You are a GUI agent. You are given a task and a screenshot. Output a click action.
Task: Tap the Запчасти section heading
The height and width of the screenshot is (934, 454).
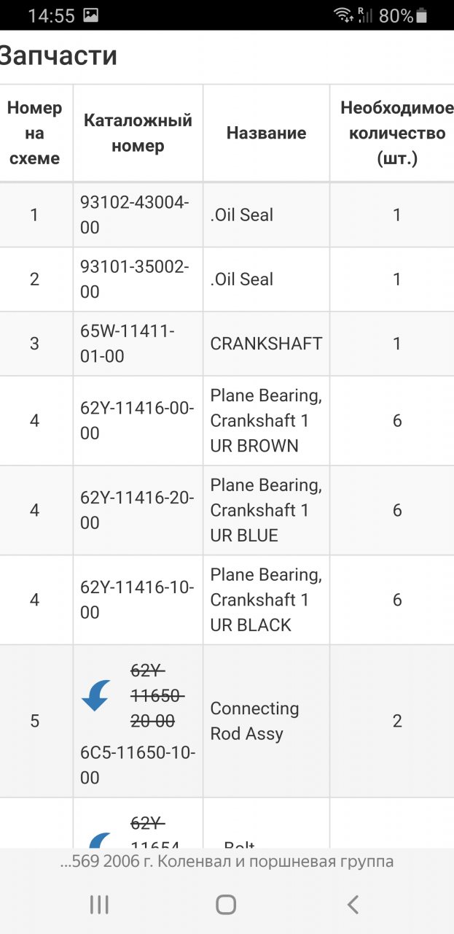point(58,56)
